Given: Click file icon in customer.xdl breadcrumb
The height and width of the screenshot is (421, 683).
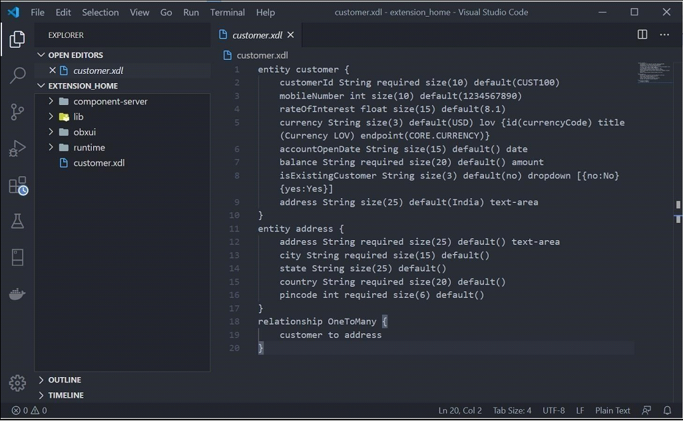Looking at the screenshot, I should [x=228, y=55].
